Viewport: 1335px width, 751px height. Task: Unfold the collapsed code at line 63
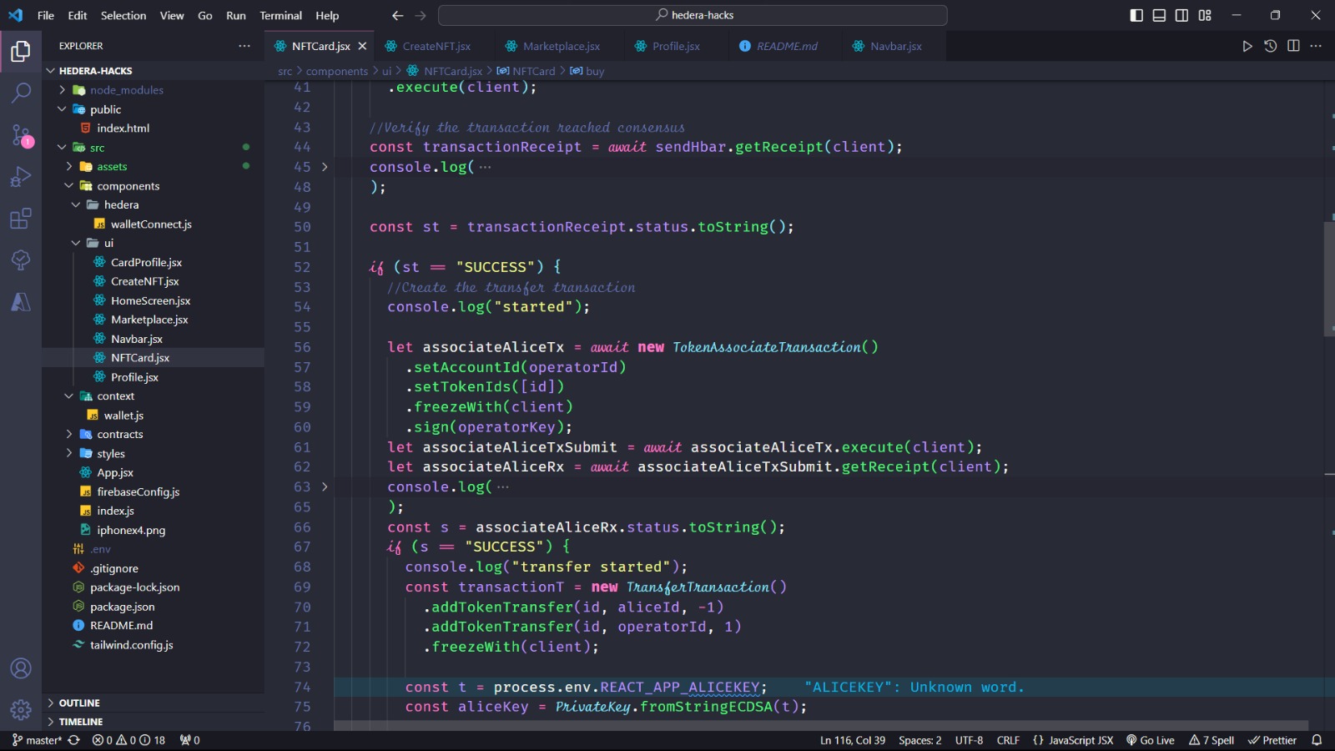325,486
